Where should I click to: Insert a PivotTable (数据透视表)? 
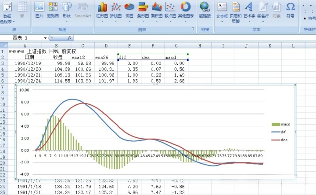[7, 12]
